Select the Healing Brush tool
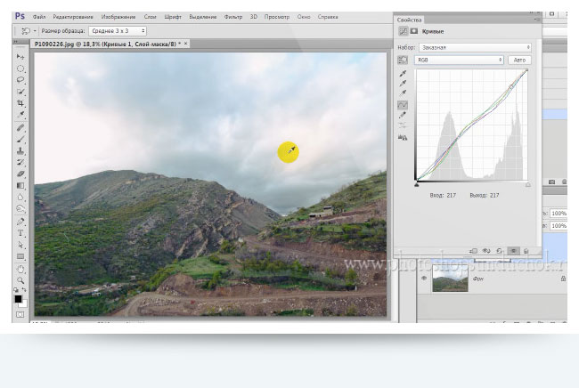 click(20, 128)
